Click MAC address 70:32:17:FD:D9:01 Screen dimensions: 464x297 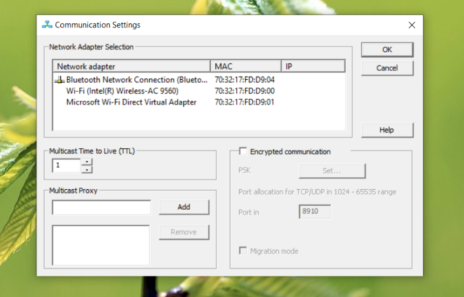tap(244, 102)
